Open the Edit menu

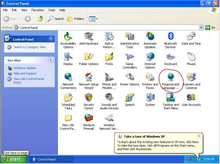coord(14,10)
